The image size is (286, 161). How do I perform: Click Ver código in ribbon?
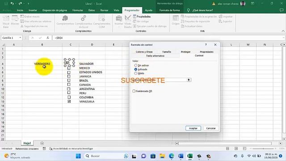[141, 21]
